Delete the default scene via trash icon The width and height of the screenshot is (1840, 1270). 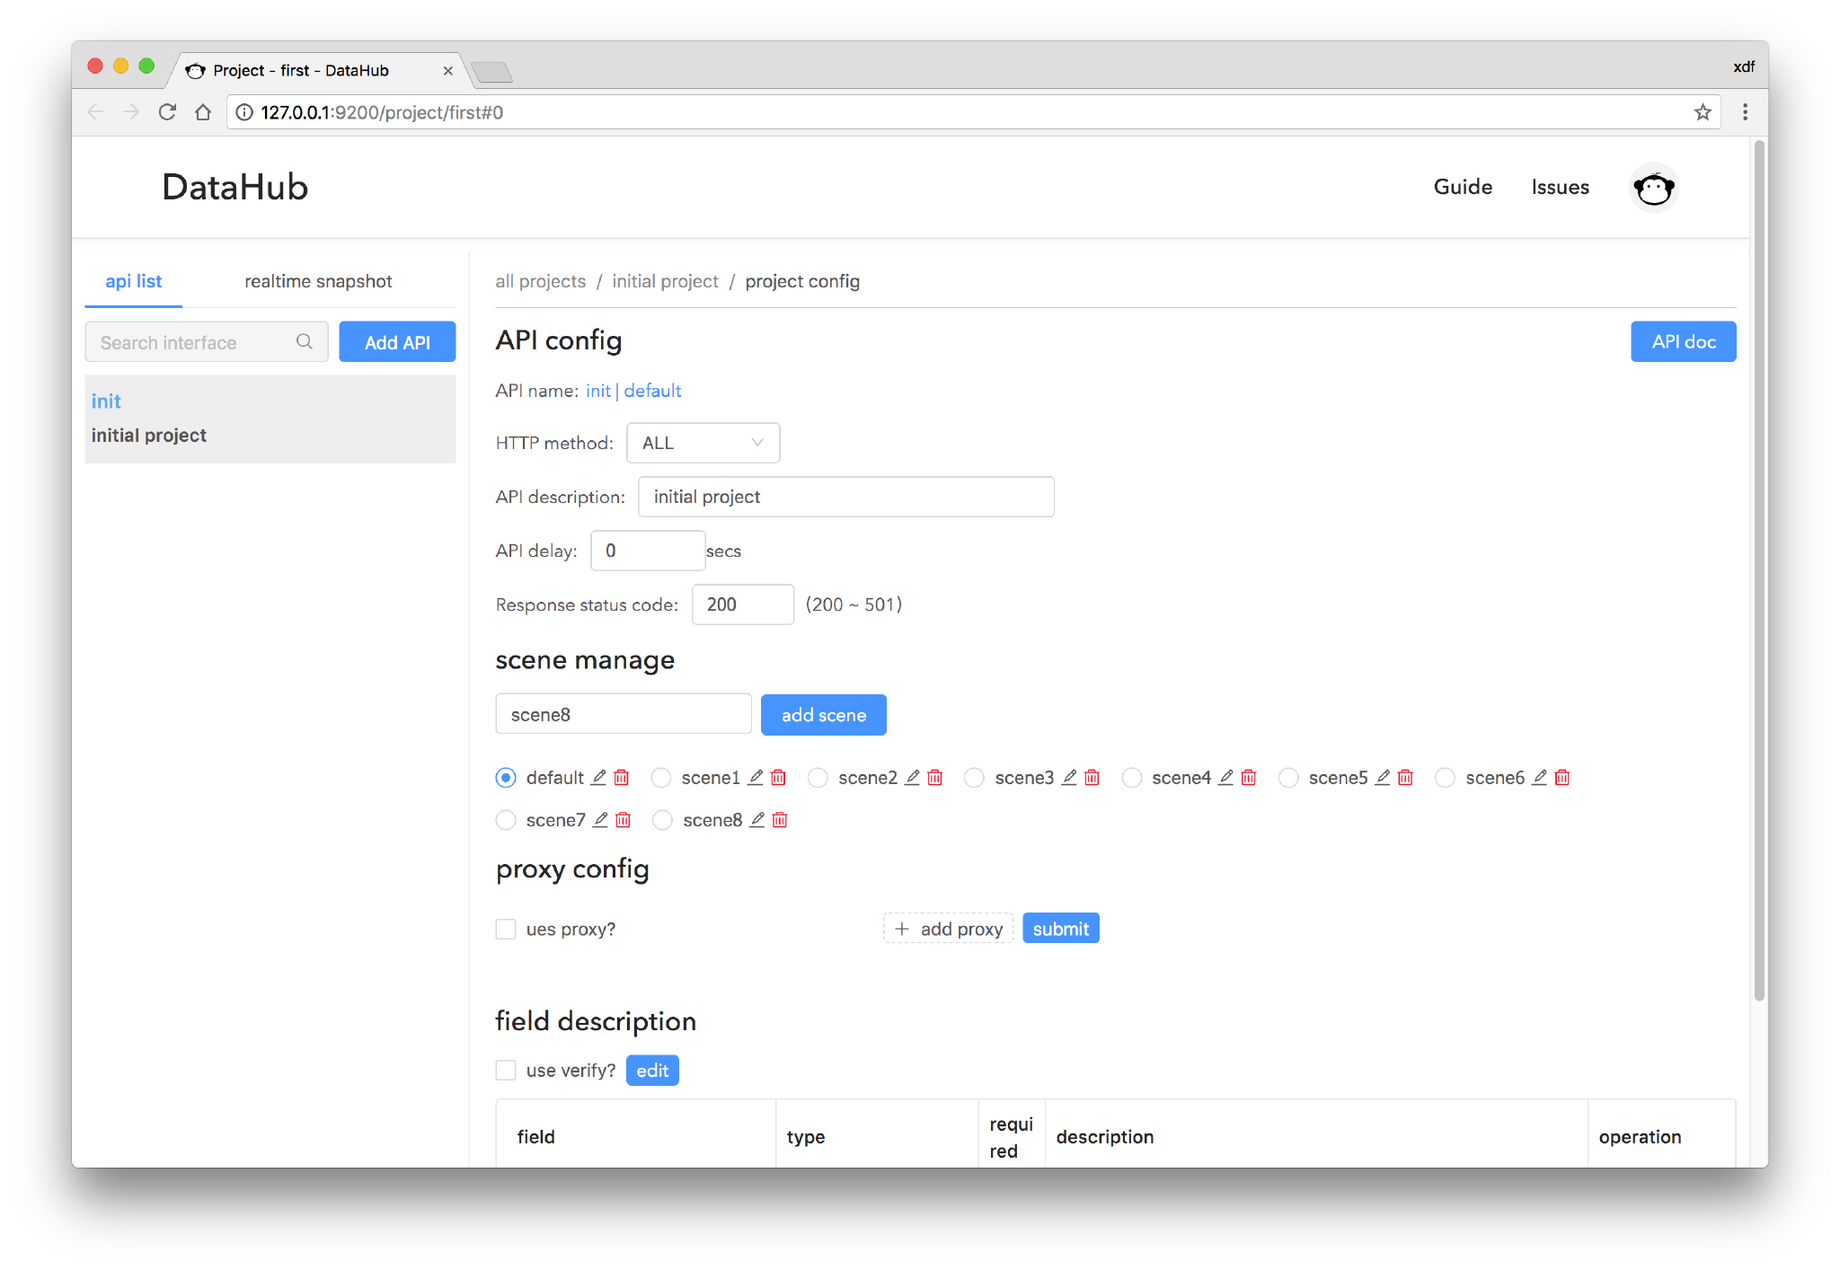click(622, 777)
